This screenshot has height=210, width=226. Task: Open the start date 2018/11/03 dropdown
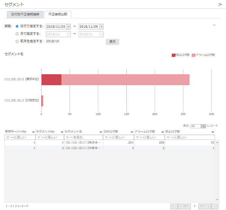pyautogui.click(x=69, y=27)
